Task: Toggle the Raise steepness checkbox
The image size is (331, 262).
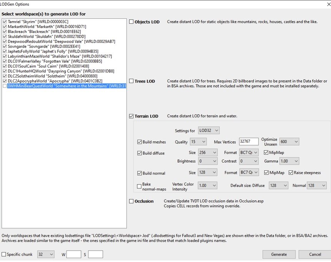Action: 291,173
